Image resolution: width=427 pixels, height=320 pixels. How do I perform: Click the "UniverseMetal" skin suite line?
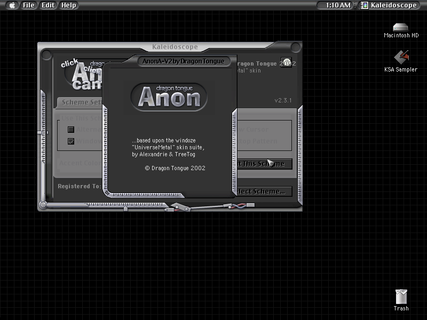168,147
